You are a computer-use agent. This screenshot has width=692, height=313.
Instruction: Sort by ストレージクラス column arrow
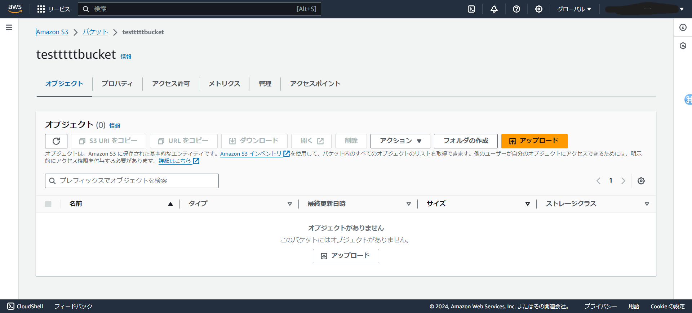(647, 204)
